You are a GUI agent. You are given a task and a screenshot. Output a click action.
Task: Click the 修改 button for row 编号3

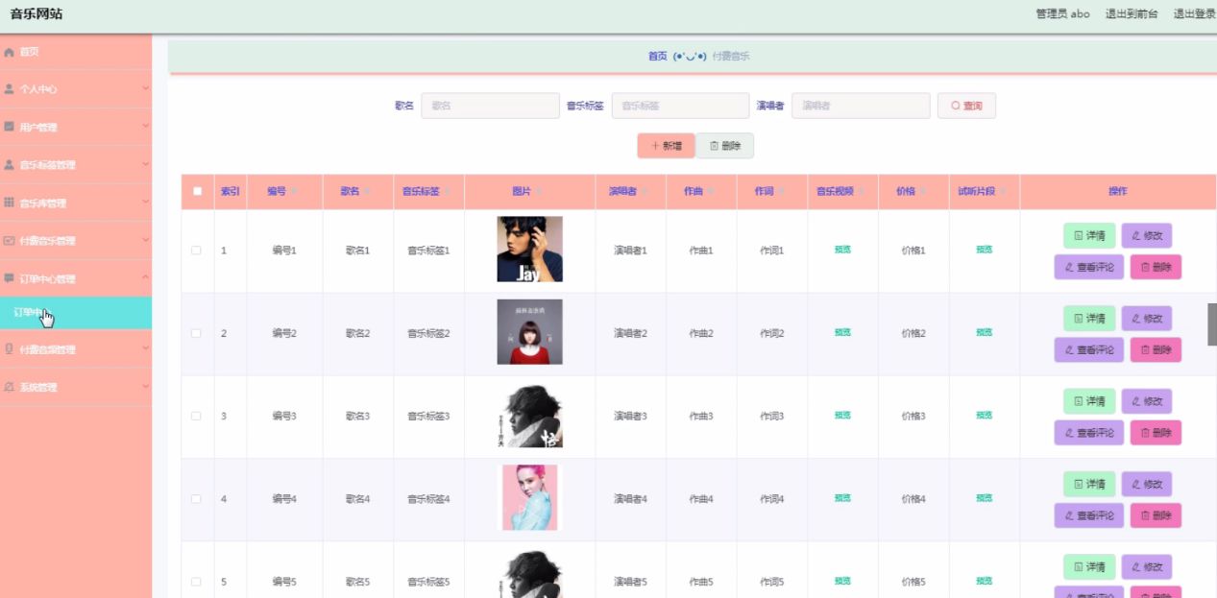point(1147,401)
